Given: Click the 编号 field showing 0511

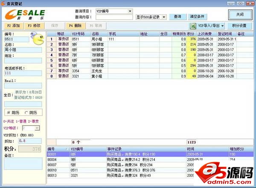Looking at the screenshot, I should pyautogui.click(x=17, y=39).
